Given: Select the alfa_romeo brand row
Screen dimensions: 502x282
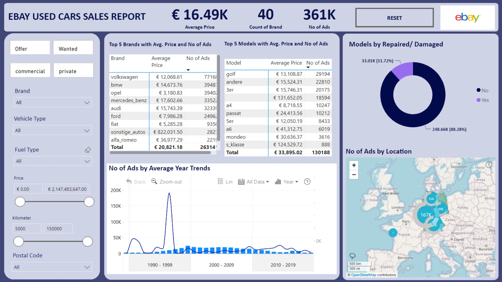Looking at the screenshot, I should pyautogui.click(x=163, y=140).
